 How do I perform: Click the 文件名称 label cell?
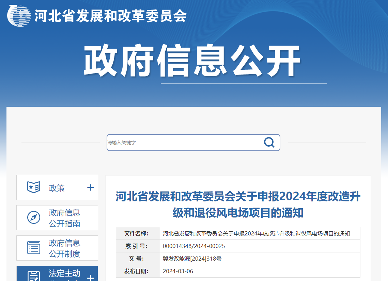pyautogui.click(x=138, y=233)
